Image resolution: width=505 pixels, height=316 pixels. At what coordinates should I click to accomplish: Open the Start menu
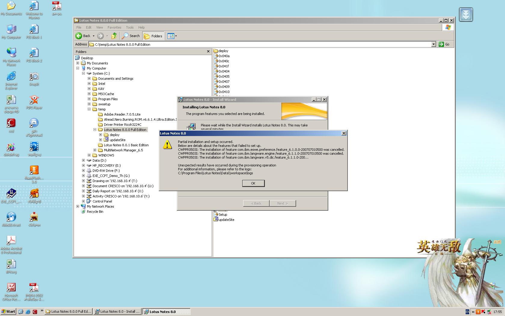[x=8, y=311]
